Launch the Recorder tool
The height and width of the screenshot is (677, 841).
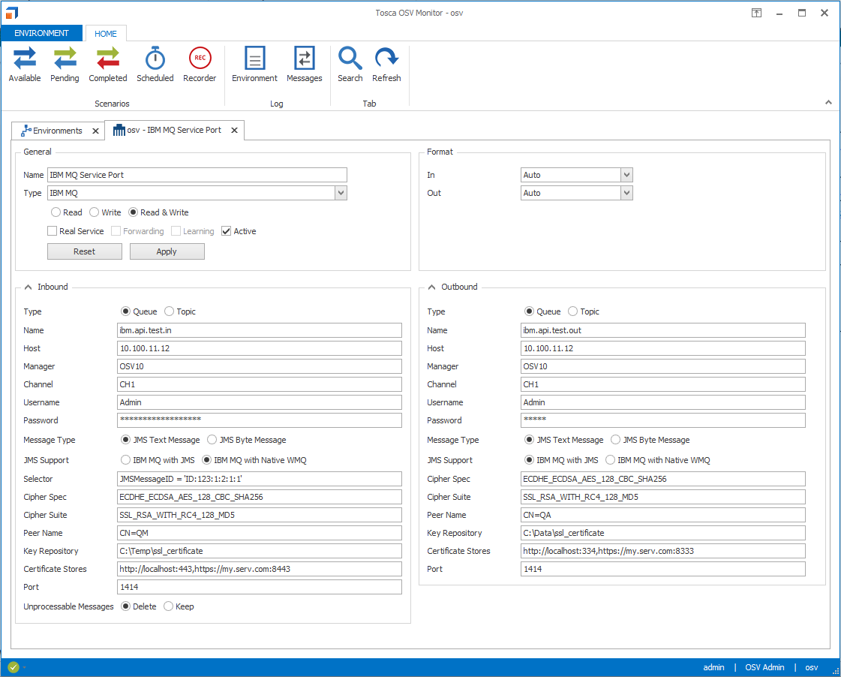(200, 65)
